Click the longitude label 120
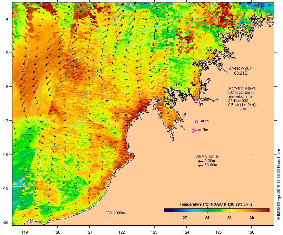283x235 pixels. [x=57, y=232]
